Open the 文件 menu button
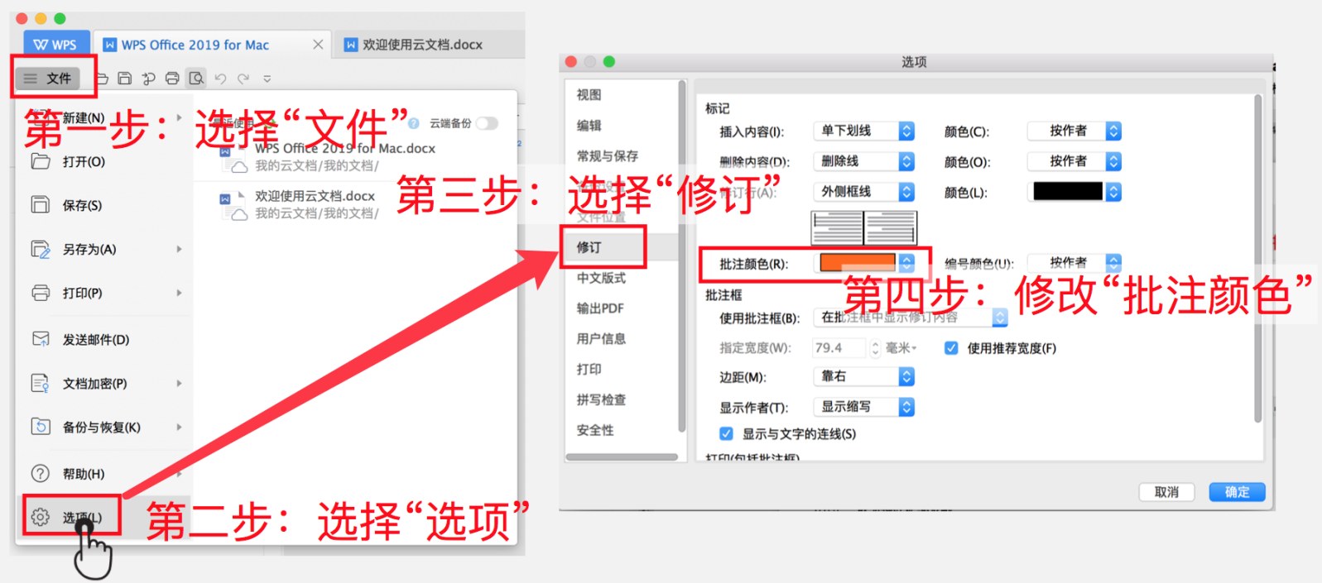Viewport: 1322px width, 583px height. click(x=48, y=79)
